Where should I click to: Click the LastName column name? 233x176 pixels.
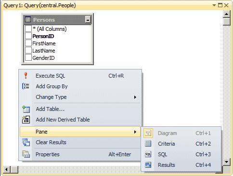(x=44, y=51)
